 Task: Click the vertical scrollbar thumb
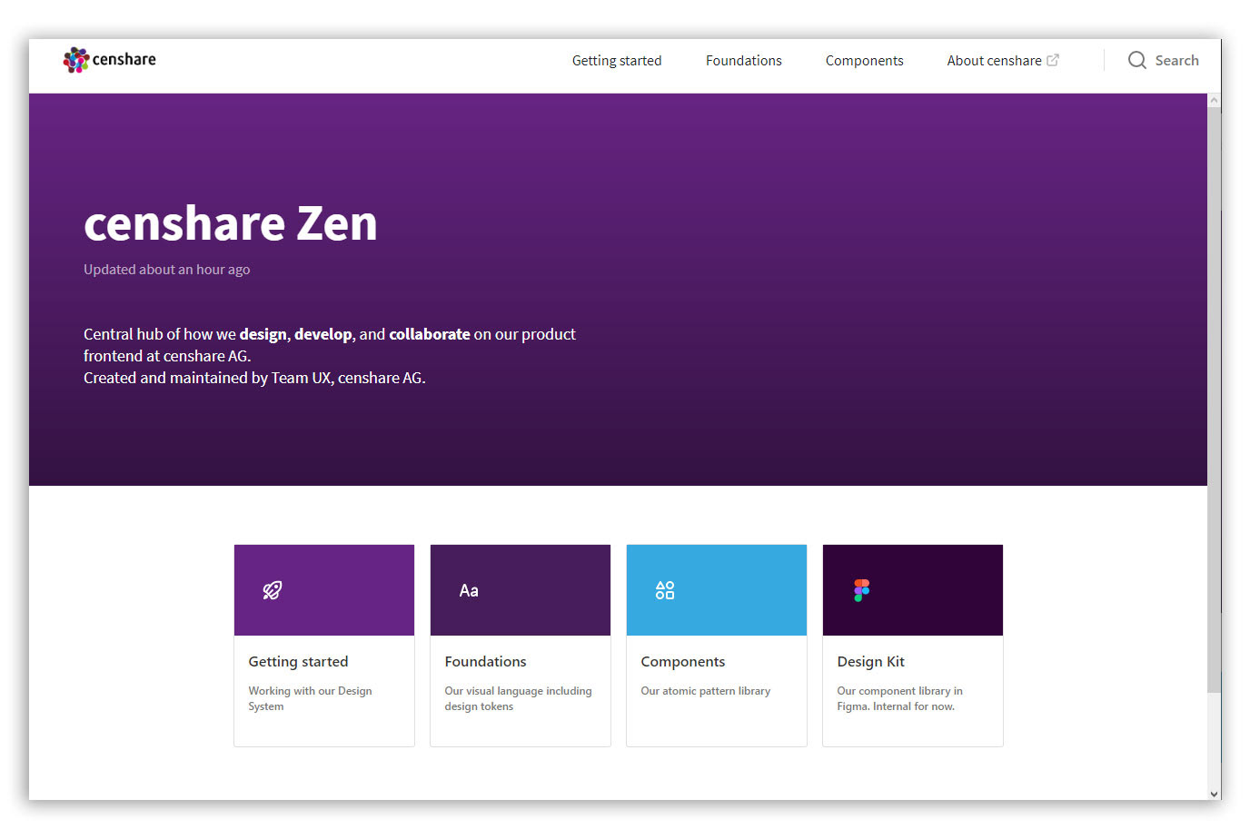point(1215,400)
